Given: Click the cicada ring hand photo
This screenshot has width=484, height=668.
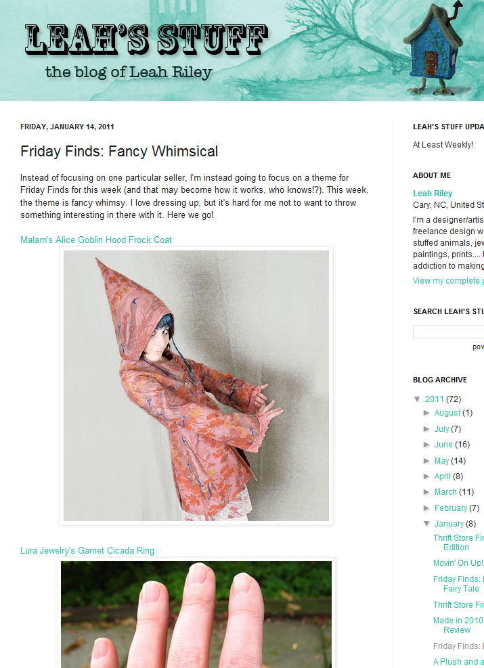Looking at the screenshot, I should coord(196,613).
